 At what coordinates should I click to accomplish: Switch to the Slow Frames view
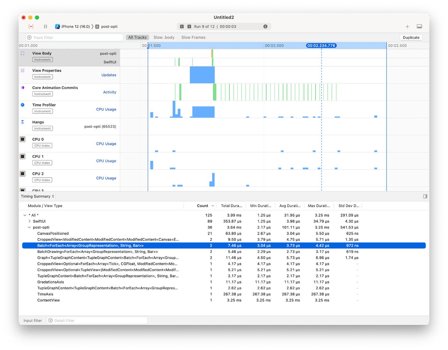193,37
